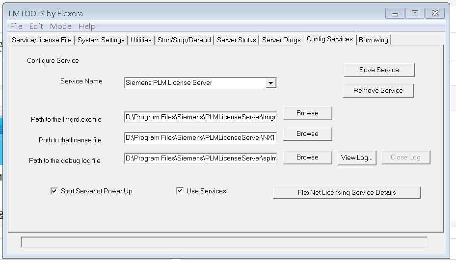This screenshot has width=456, height=263.
Task: Switch to the Service/License File tab
Action: (42, 40)
